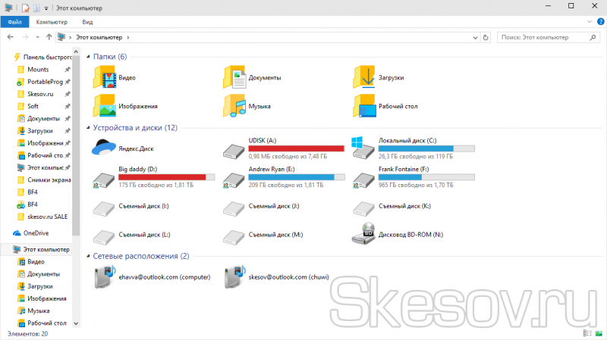Switch to large icons view in status bar
The image size is (607, 340).
[598, 332]
